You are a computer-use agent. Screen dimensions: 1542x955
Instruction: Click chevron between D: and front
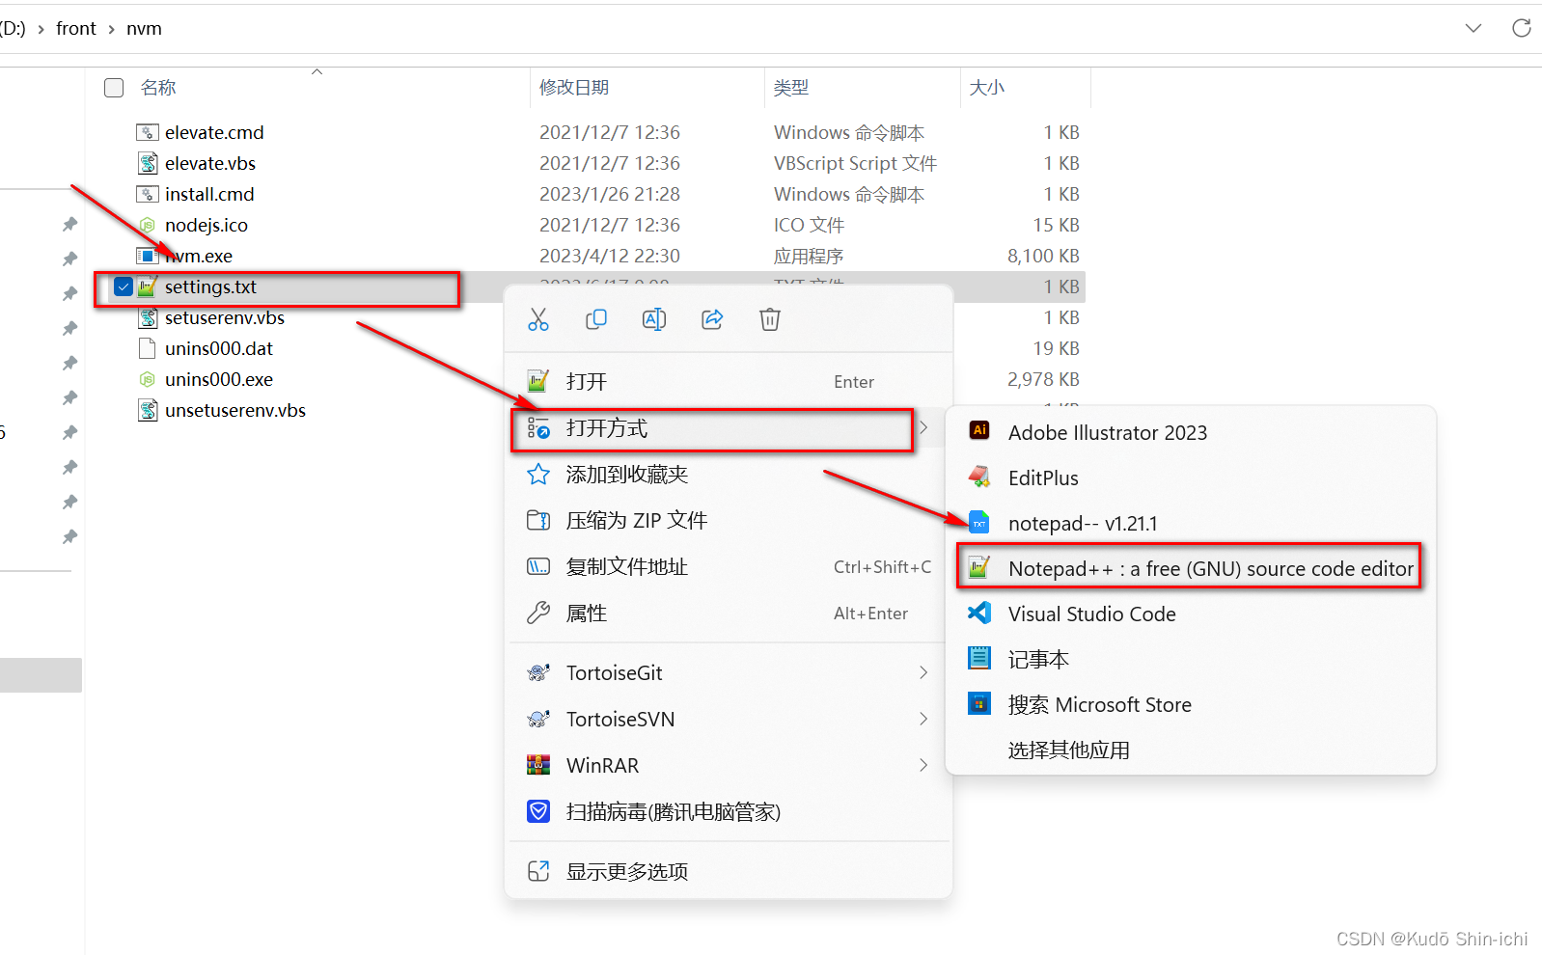pos(41,29)
